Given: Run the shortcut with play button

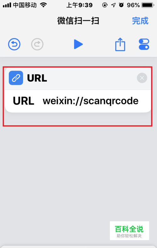Looking at the screenshot, I should (x=78, y=44).
